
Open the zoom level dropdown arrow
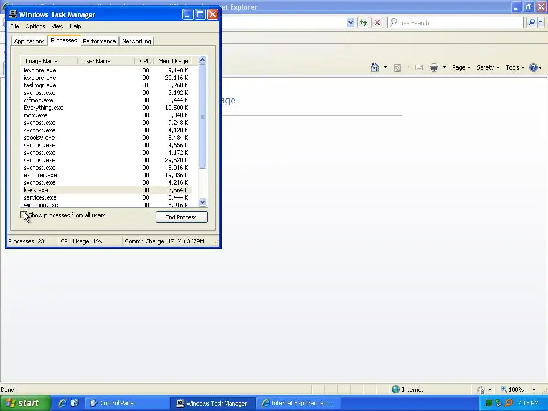534,390
